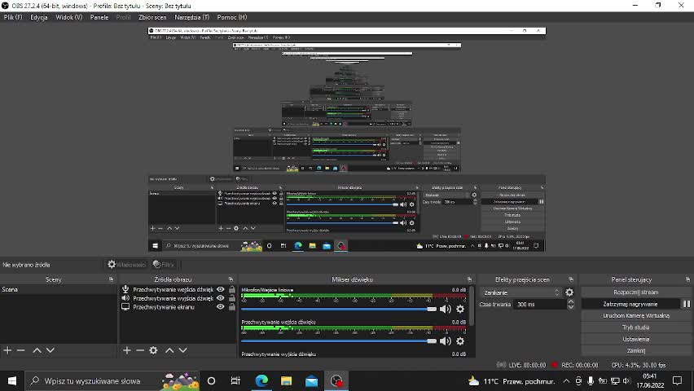Add a new scene with plus icon

[x=7, y=350]
